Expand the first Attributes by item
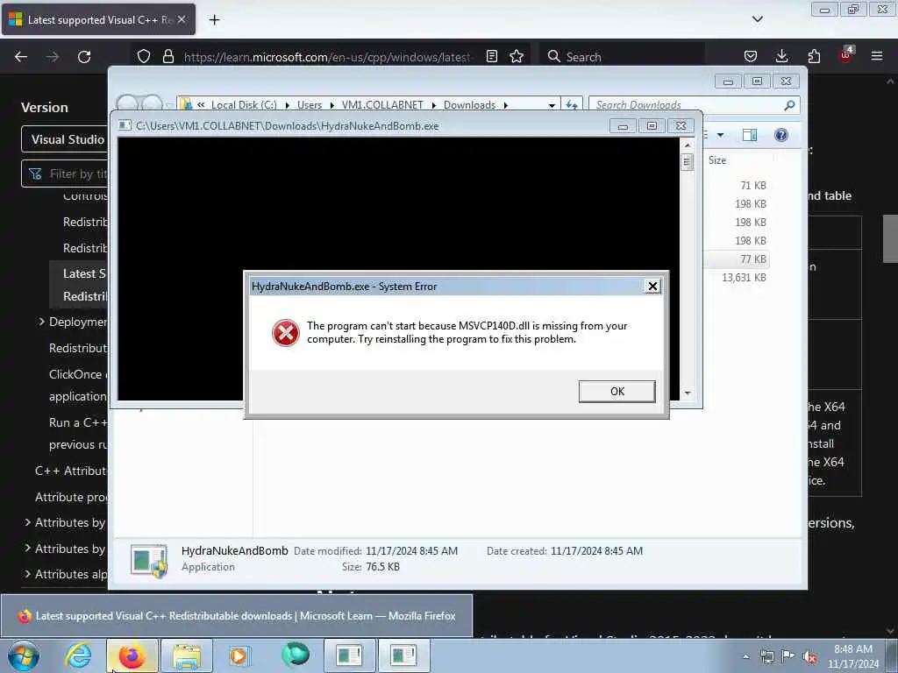898x673 pixels. [27, 522]
